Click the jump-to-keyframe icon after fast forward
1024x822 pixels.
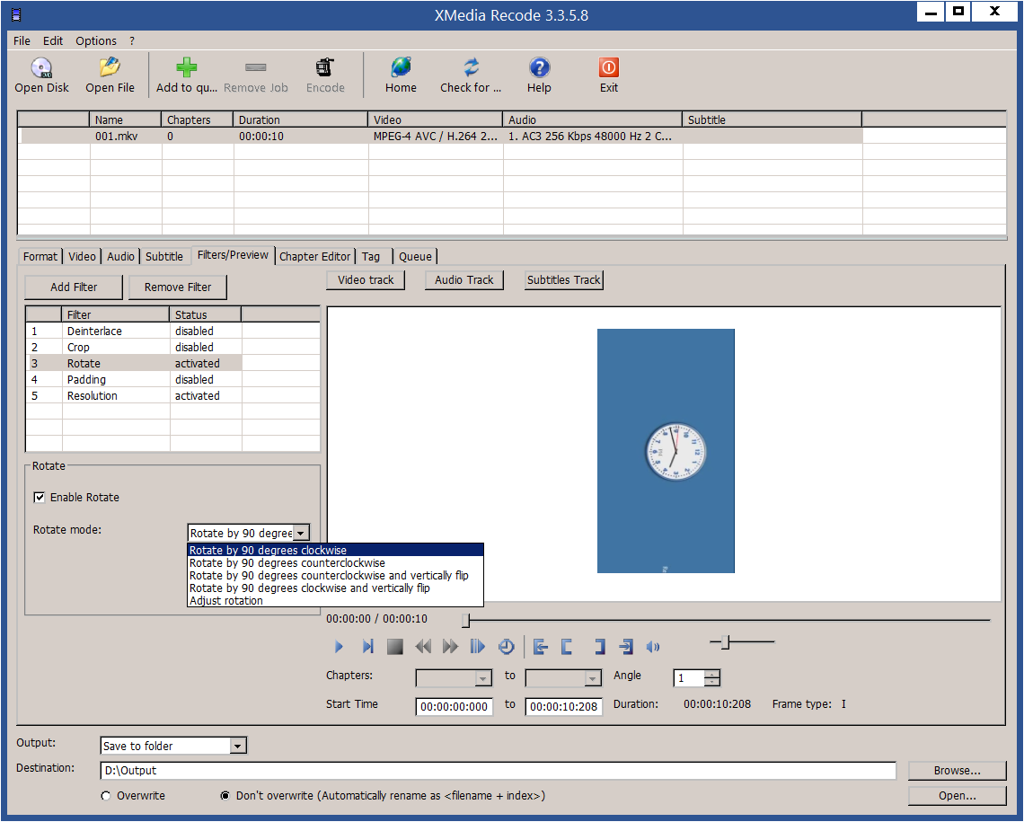click(x=477, y=647)
